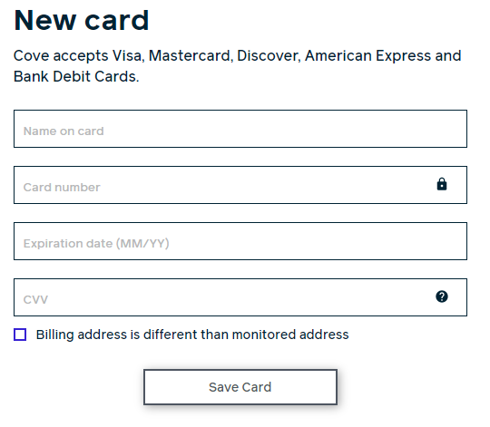Click the 'New card' heading
Image resolution: width=490 pixels, height=427 pixels.
82,21
